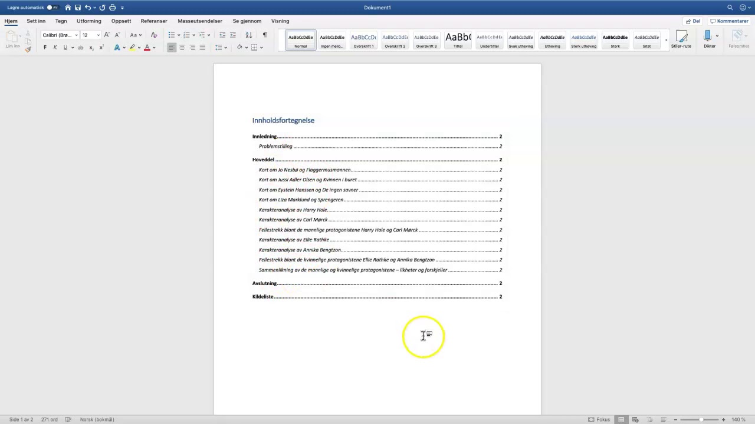Toggle show paragraph marks (¶)
The height and width of the screenshot is (424, 755).
click(265, 35)
